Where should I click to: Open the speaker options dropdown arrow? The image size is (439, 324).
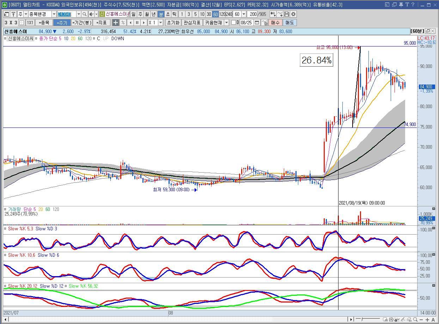[x=96, y=14]
